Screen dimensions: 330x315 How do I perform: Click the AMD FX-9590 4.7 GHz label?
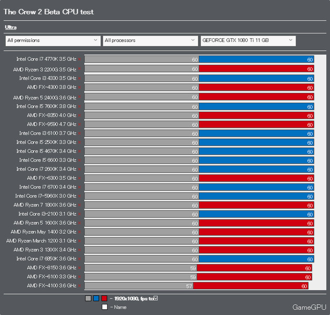(51, 124)
